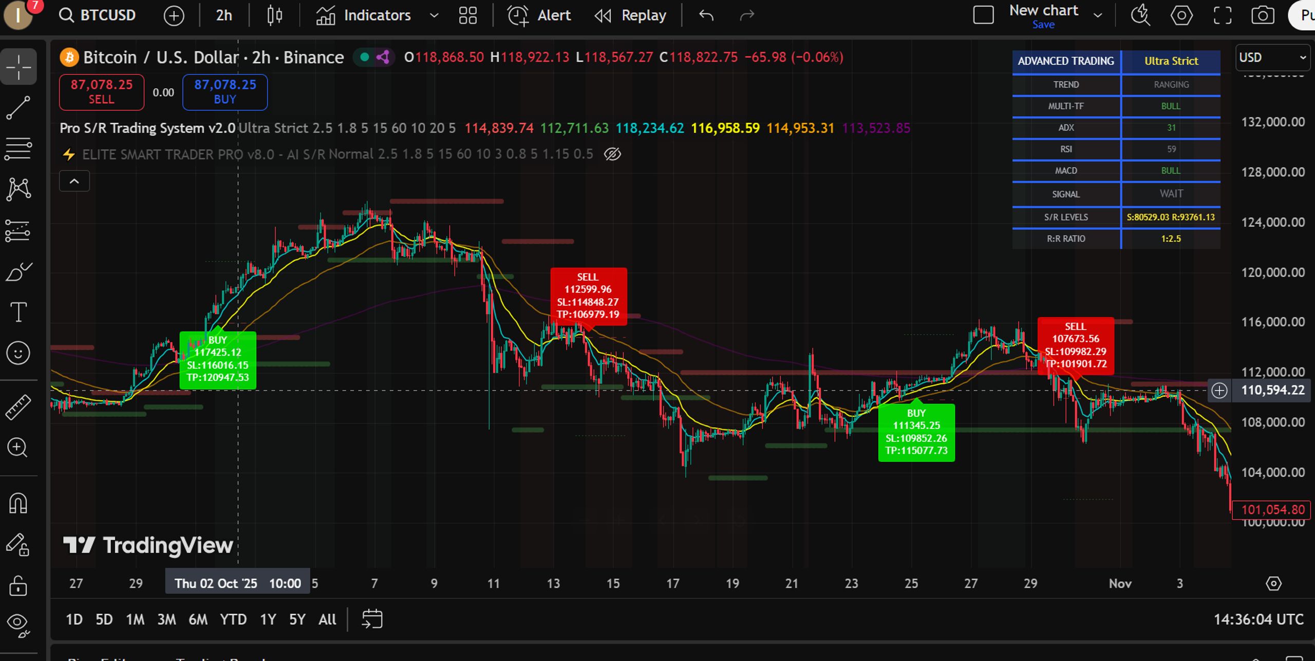Screen dimensions: 1315x661
Task: Open timezone menu at 14:36:04 UTC
Action: (1258, 619)
